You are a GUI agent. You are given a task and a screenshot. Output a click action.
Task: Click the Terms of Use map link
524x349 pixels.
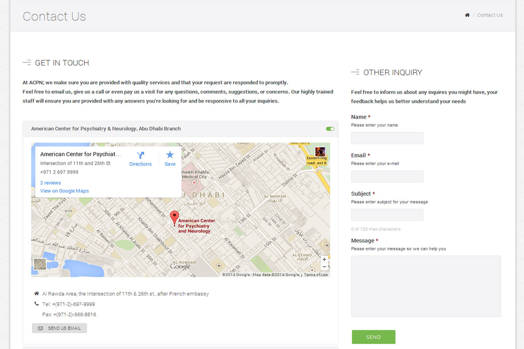tap(316, 275)
